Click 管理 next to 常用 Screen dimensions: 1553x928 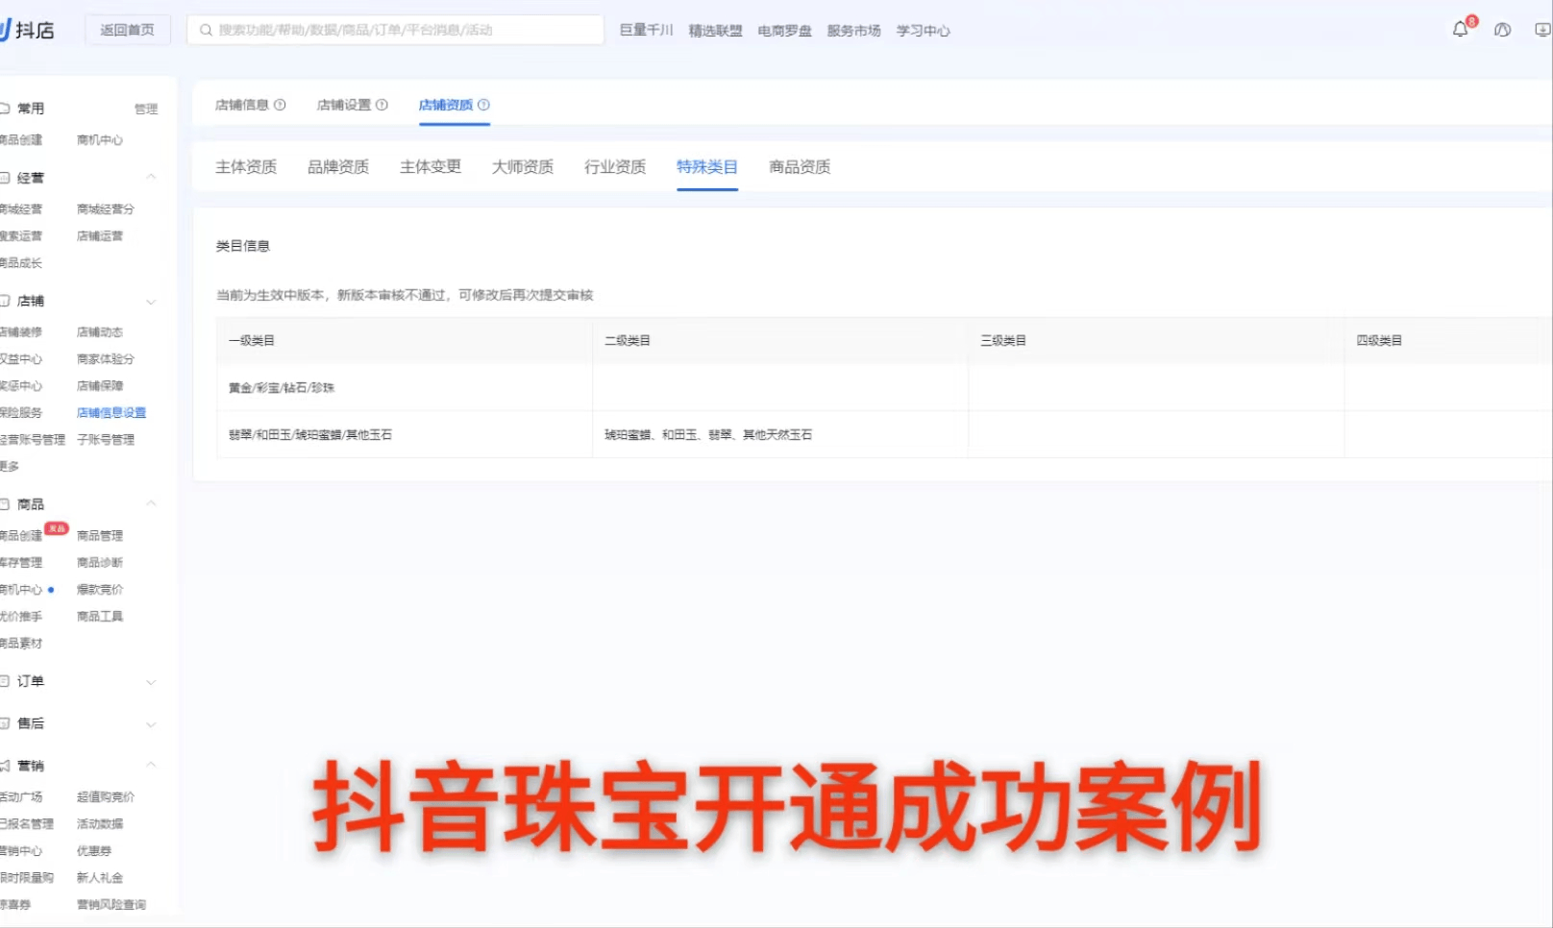(146, 109)
